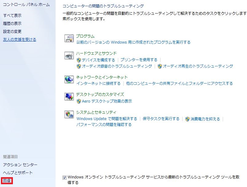Open アクション センター under related items

click(20, 165)
